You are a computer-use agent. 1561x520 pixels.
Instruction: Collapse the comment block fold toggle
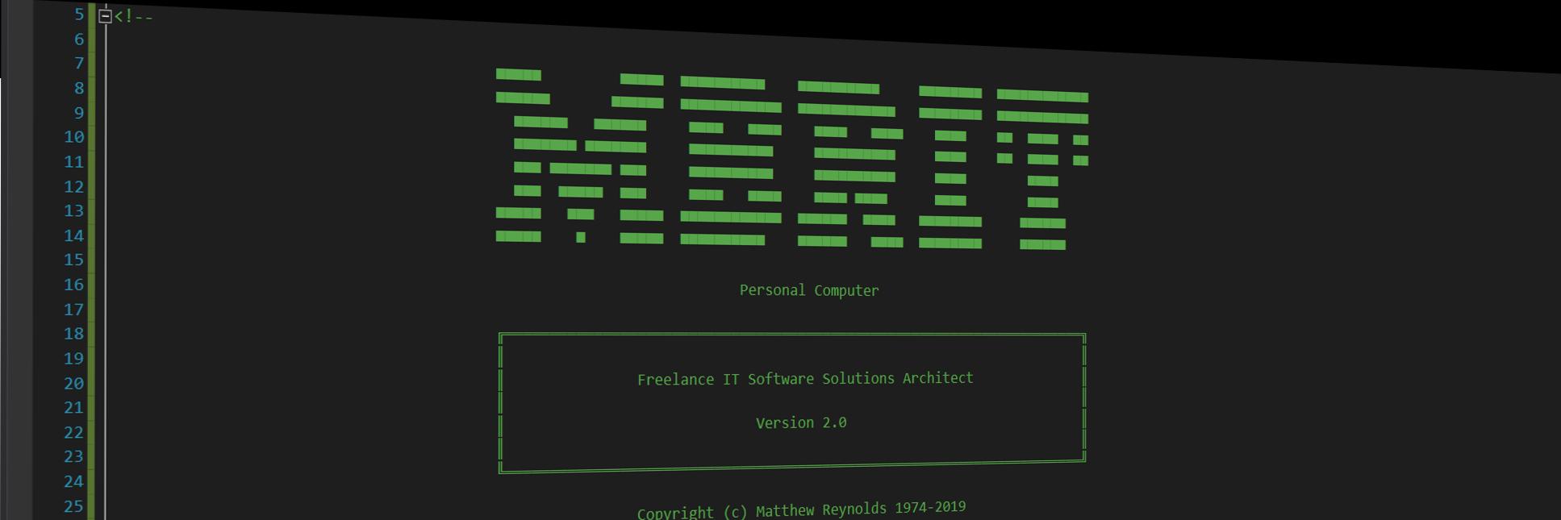[105, 15]
